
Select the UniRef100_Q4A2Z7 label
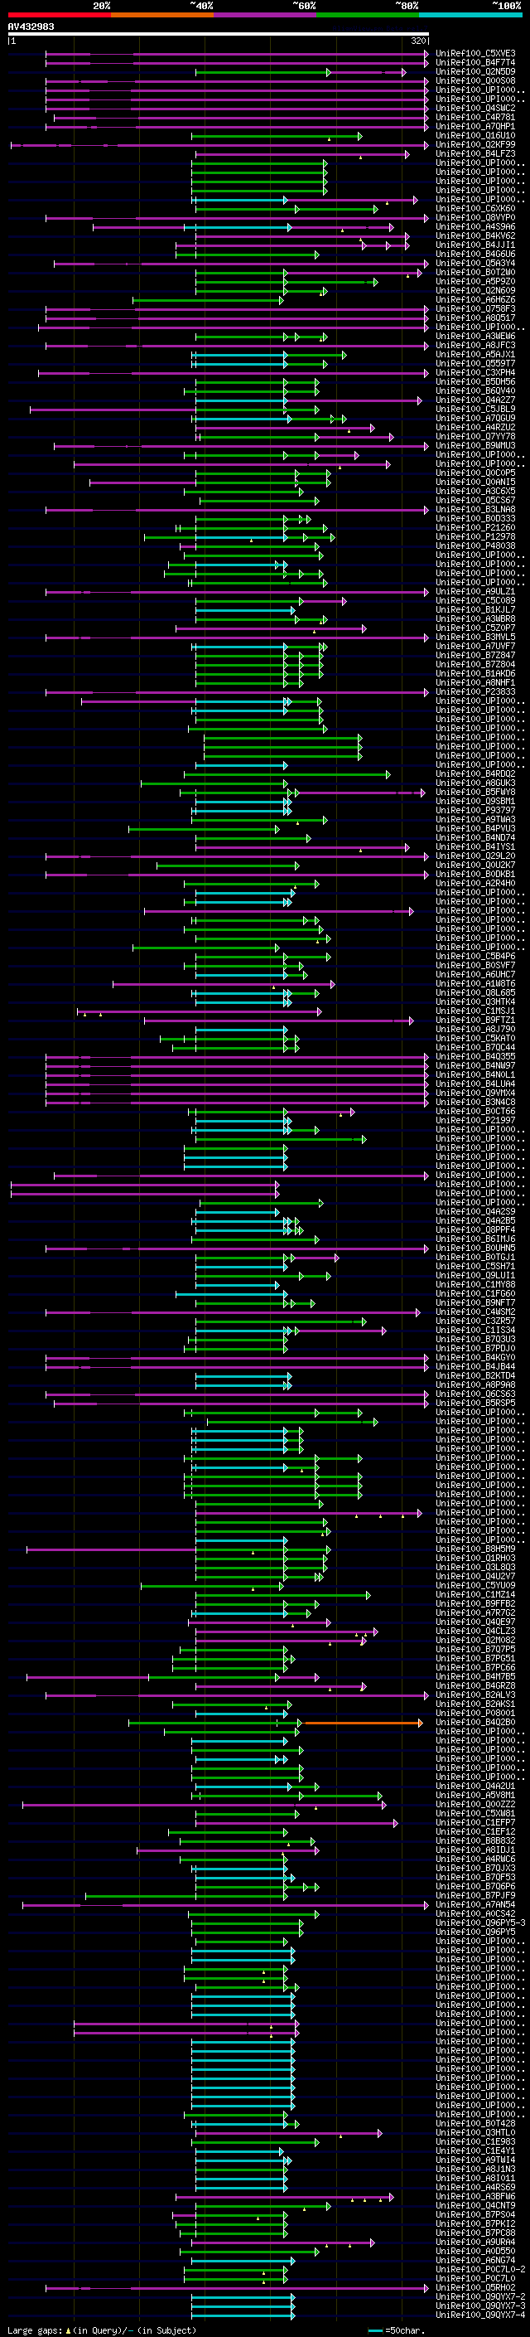(475, 400)
